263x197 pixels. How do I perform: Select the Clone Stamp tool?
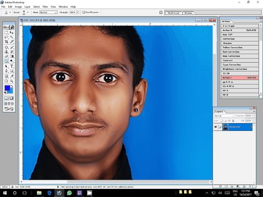[x=7, y=52]
